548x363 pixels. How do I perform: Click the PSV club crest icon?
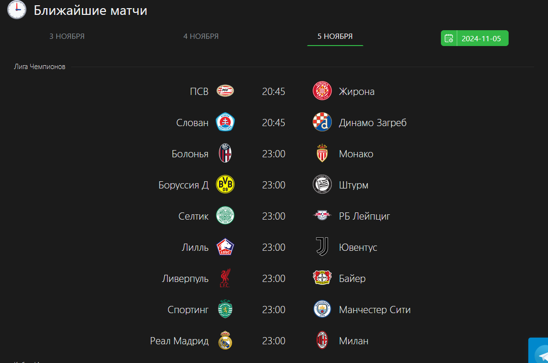tap(225, 91)
